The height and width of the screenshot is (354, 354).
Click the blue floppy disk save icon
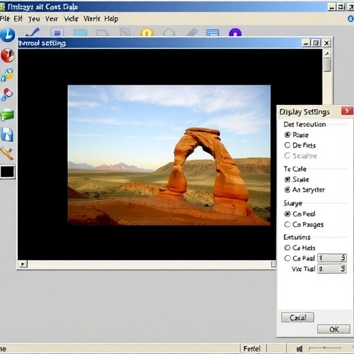pos(7,134)
